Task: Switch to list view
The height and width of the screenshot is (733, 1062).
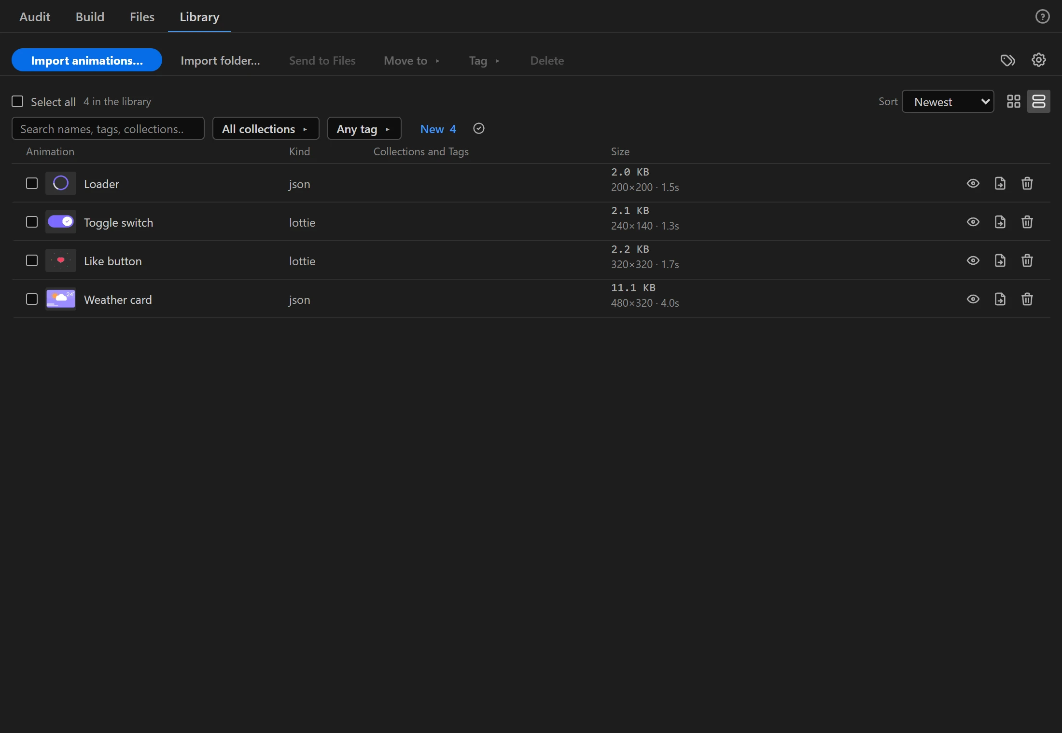Action: click(1038, 101)
